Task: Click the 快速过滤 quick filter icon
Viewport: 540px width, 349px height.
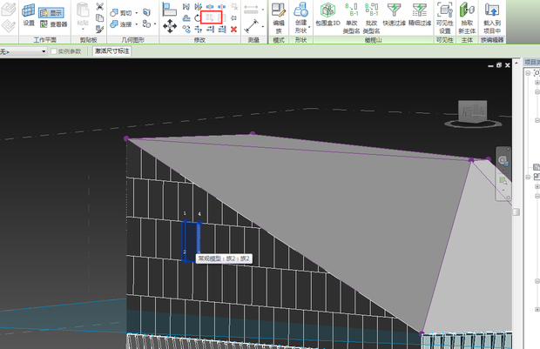Action: pyautogui.click(x=394, y=17)
